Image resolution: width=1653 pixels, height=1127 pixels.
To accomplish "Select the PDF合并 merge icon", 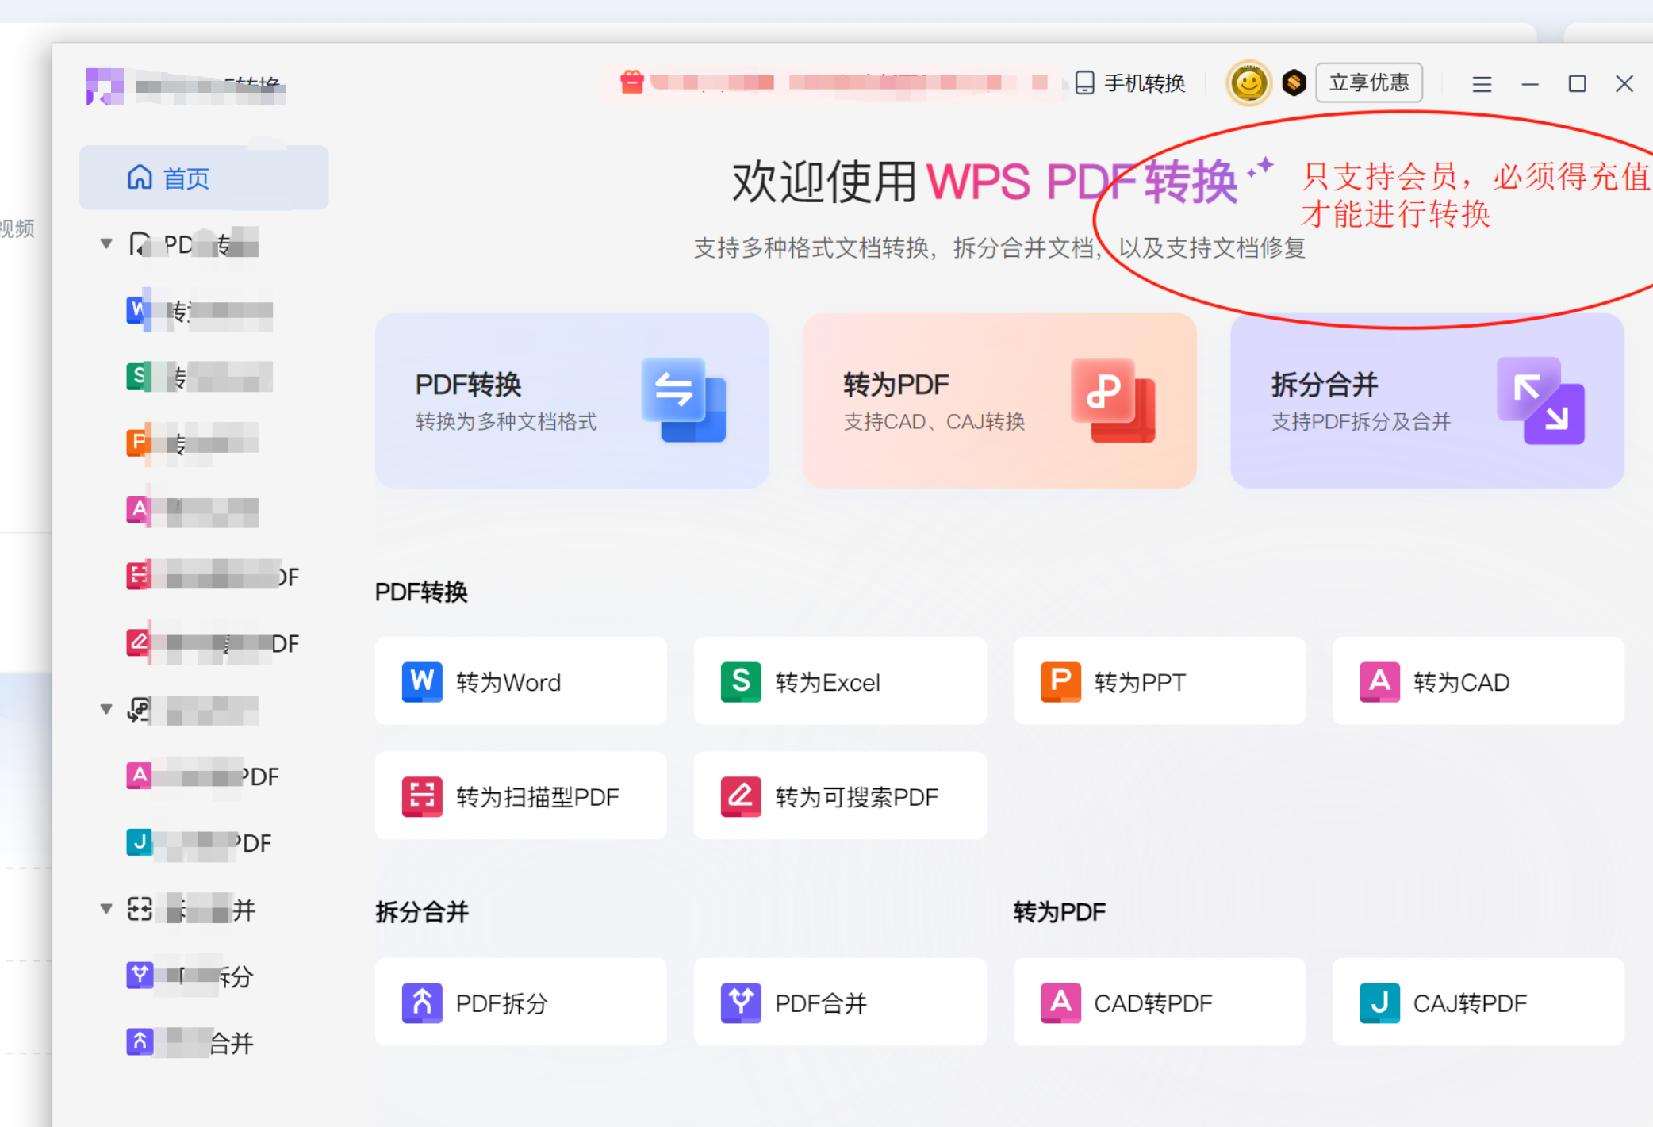I will (x=740, y=1002).
